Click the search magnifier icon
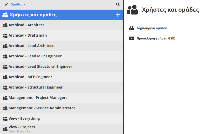The image size is (218, 134). tap(118, 4)
